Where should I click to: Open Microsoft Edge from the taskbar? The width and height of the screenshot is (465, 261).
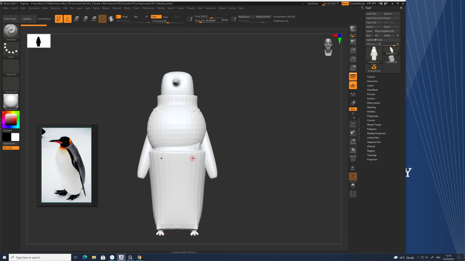tap(84, 257)
